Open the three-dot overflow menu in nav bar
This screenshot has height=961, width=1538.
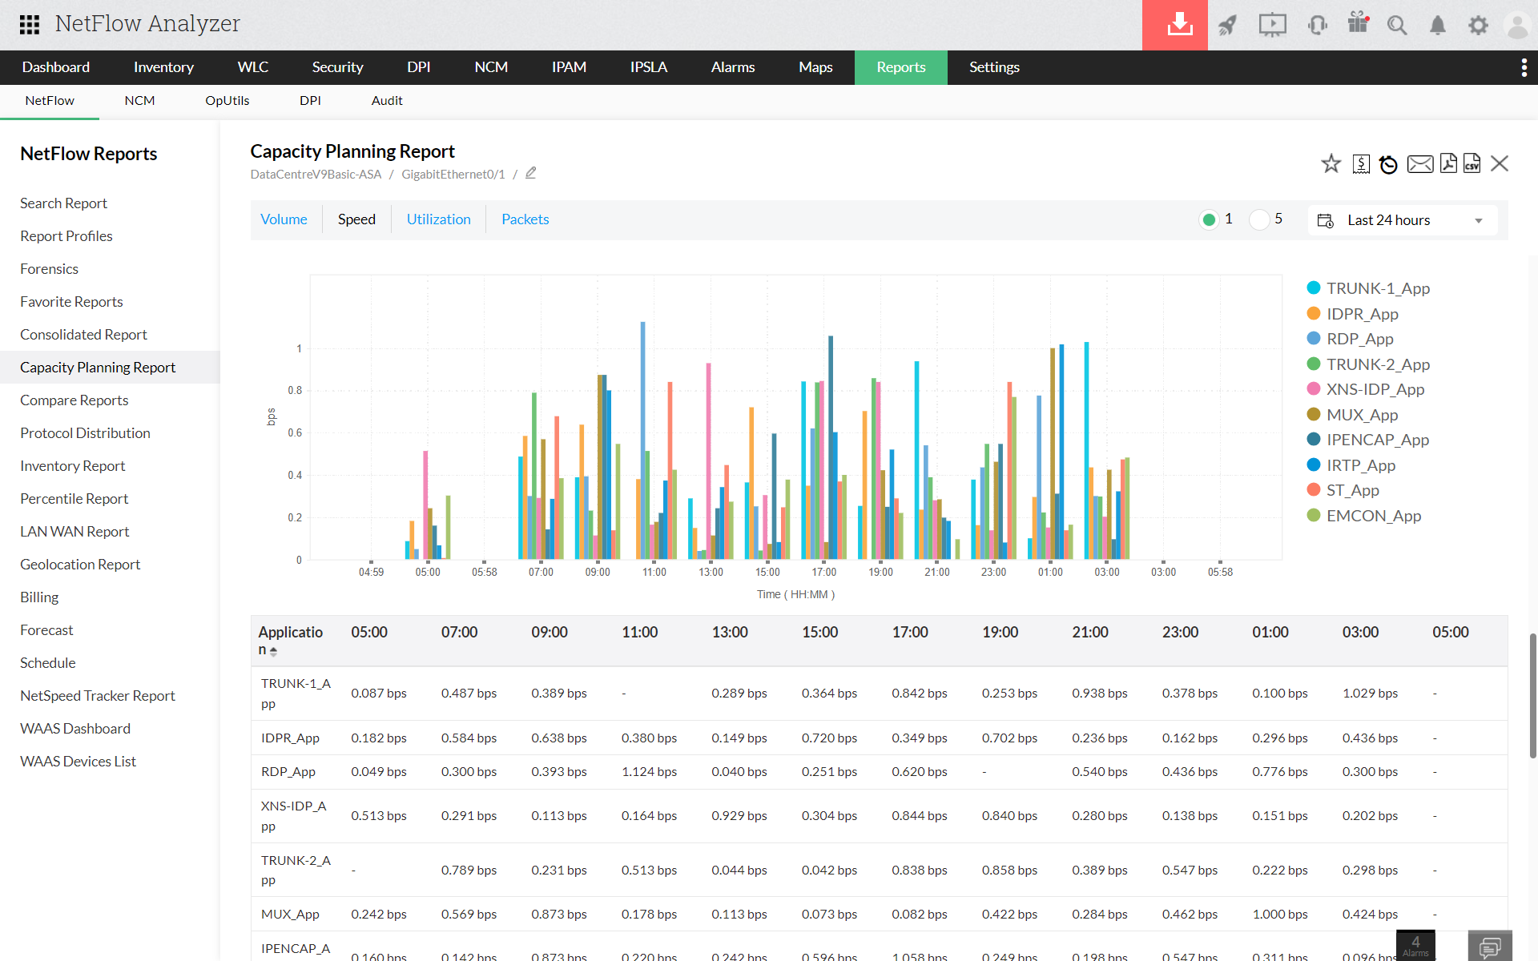tap(1524, 67)
